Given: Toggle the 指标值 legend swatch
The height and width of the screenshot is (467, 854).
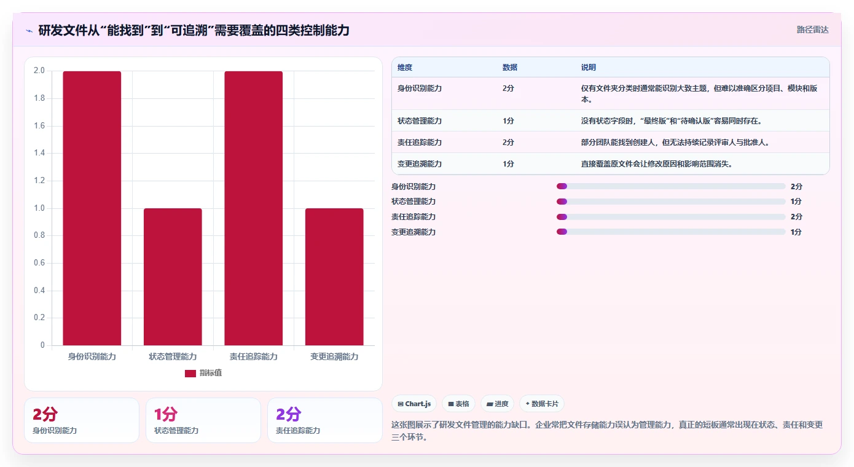Looking at the screenshot, I should 190,373.
